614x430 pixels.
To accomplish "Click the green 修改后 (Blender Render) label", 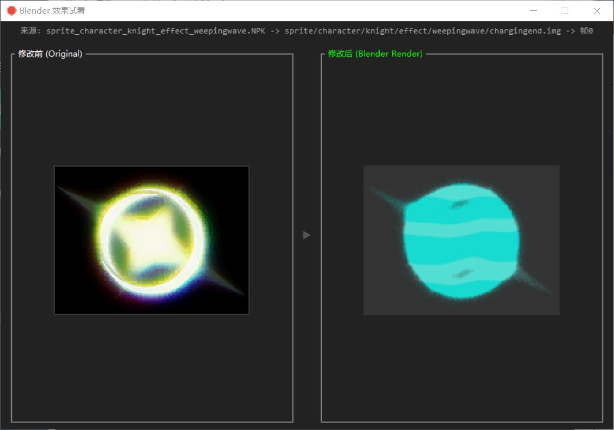I will (x=375, y=54).
